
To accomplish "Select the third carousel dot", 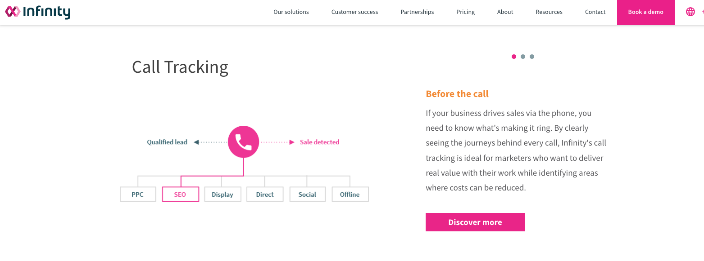I will [x=532, y=57].
